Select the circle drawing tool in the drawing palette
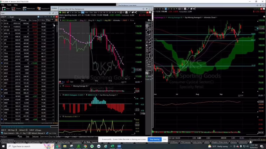The height and width of the screenshot is (149, 266). tap(147, 59)
